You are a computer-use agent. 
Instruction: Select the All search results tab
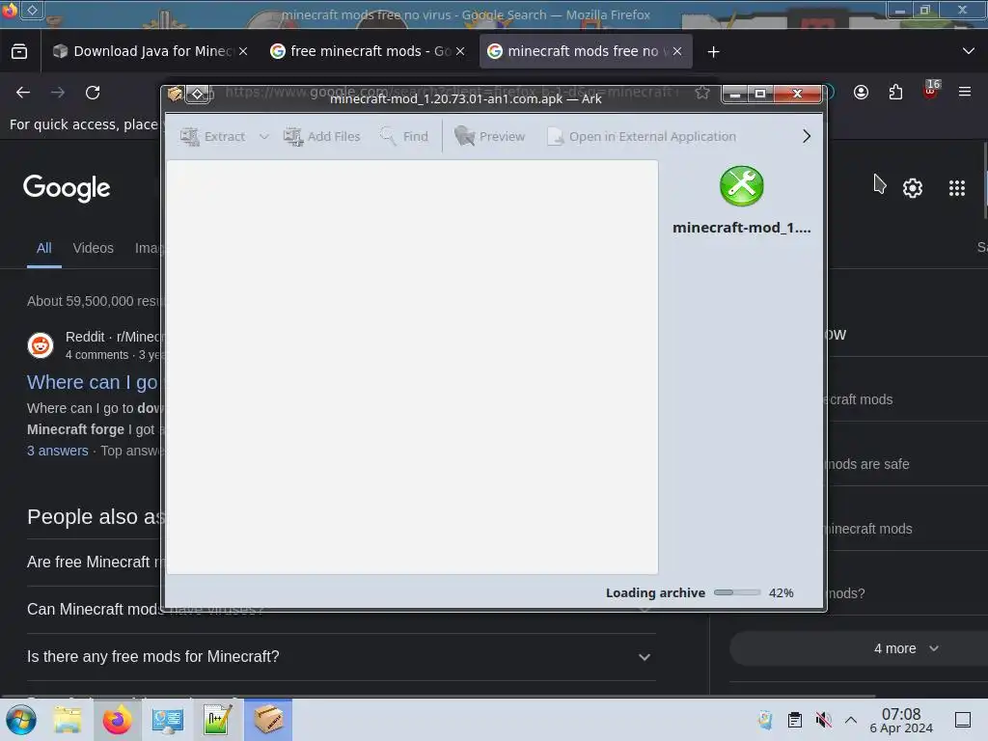[x=43, y=248]
